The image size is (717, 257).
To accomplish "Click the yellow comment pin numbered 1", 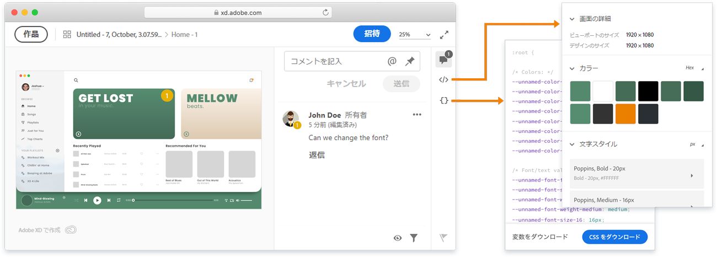I will coord(167,96).
